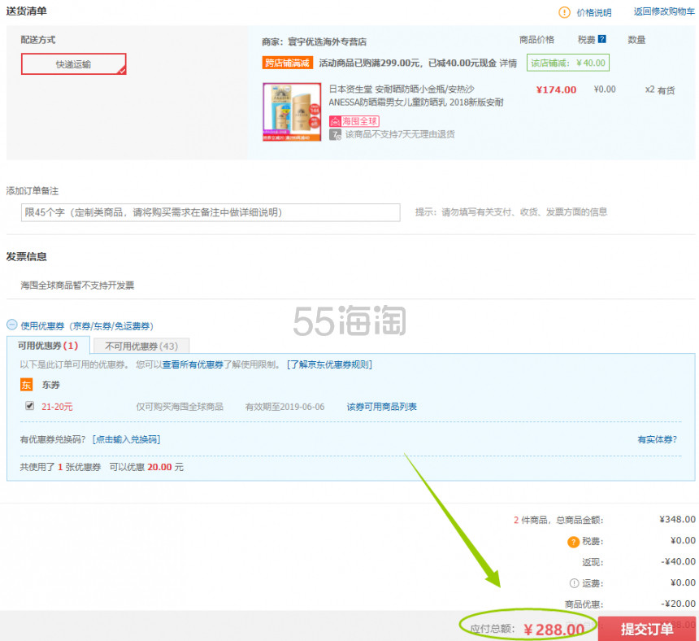Click the 该店铺减 ¥40.00 badge
Viewport: 699px width, 641px height.
pyautogui.click(x=568, y=63)
